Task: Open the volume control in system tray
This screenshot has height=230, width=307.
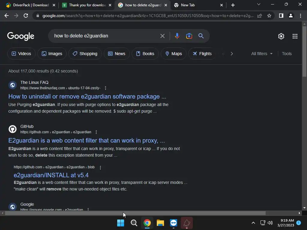Action: [270, 223]
